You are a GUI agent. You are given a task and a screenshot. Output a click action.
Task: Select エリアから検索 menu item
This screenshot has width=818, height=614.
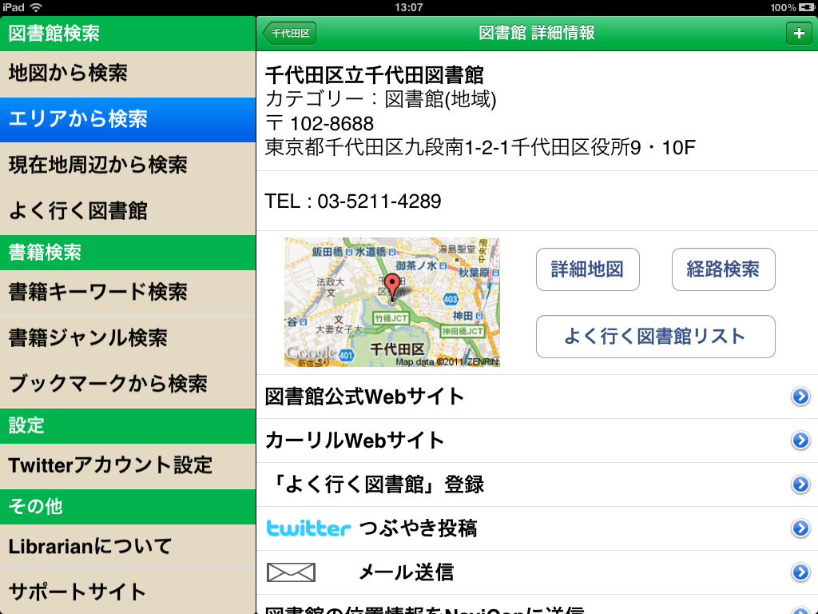click(128, 120)
